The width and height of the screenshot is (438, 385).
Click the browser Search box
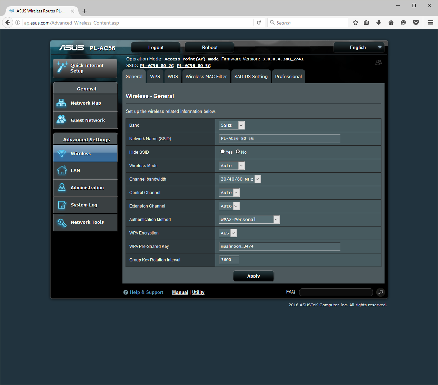[308, 22]
